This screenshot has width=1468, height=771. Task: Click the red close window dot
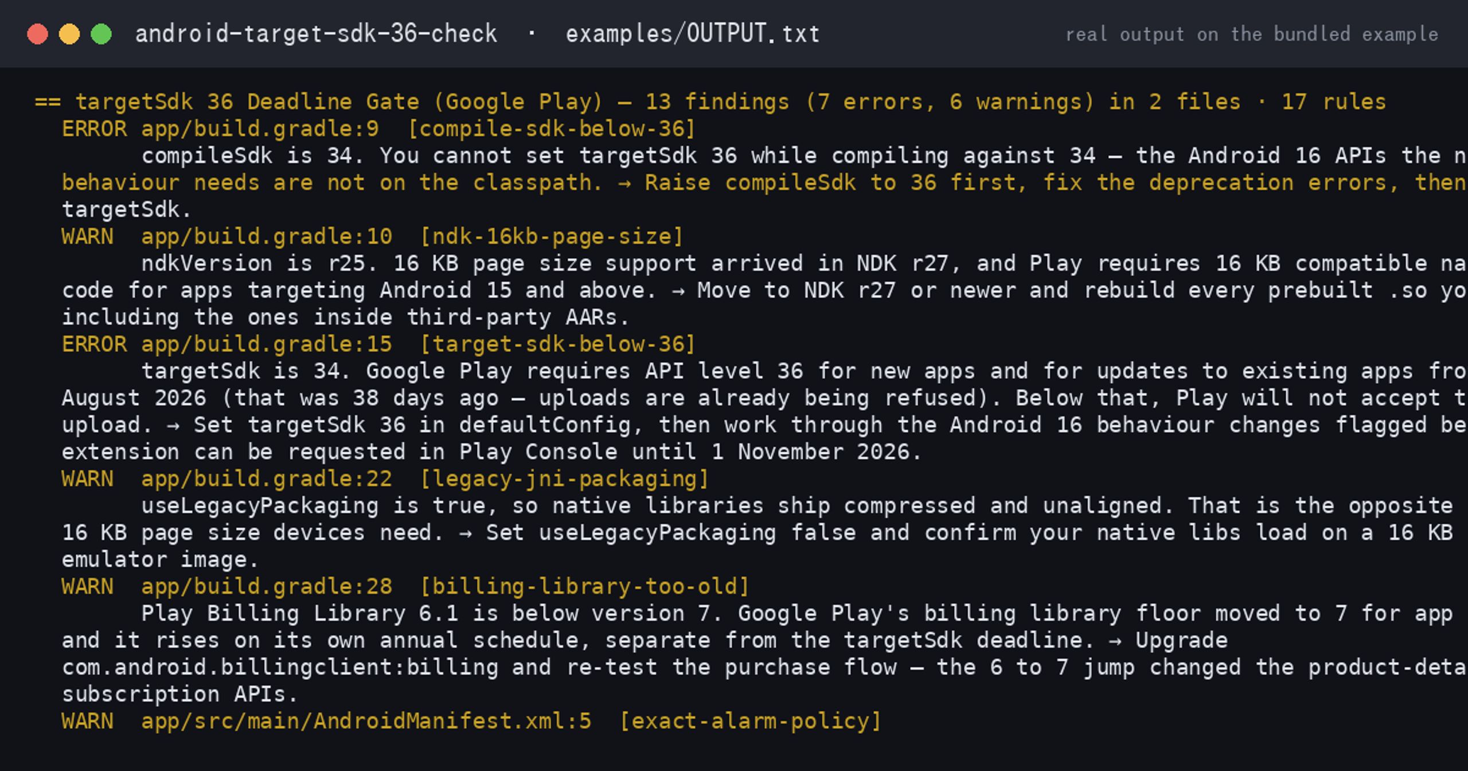[37, 34]
